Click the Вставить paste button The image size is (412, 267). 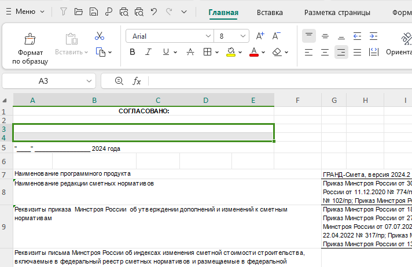point(71,44)
